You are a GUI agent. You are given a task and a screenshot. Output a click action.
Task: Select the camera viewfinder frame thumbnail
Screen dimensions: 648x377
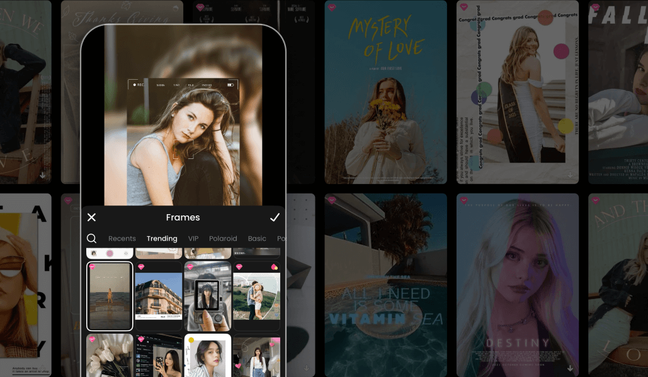(x=207, y=297)
